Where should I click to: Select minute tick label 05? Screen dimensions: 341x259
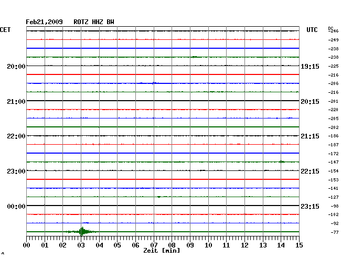tap(117, 245)
